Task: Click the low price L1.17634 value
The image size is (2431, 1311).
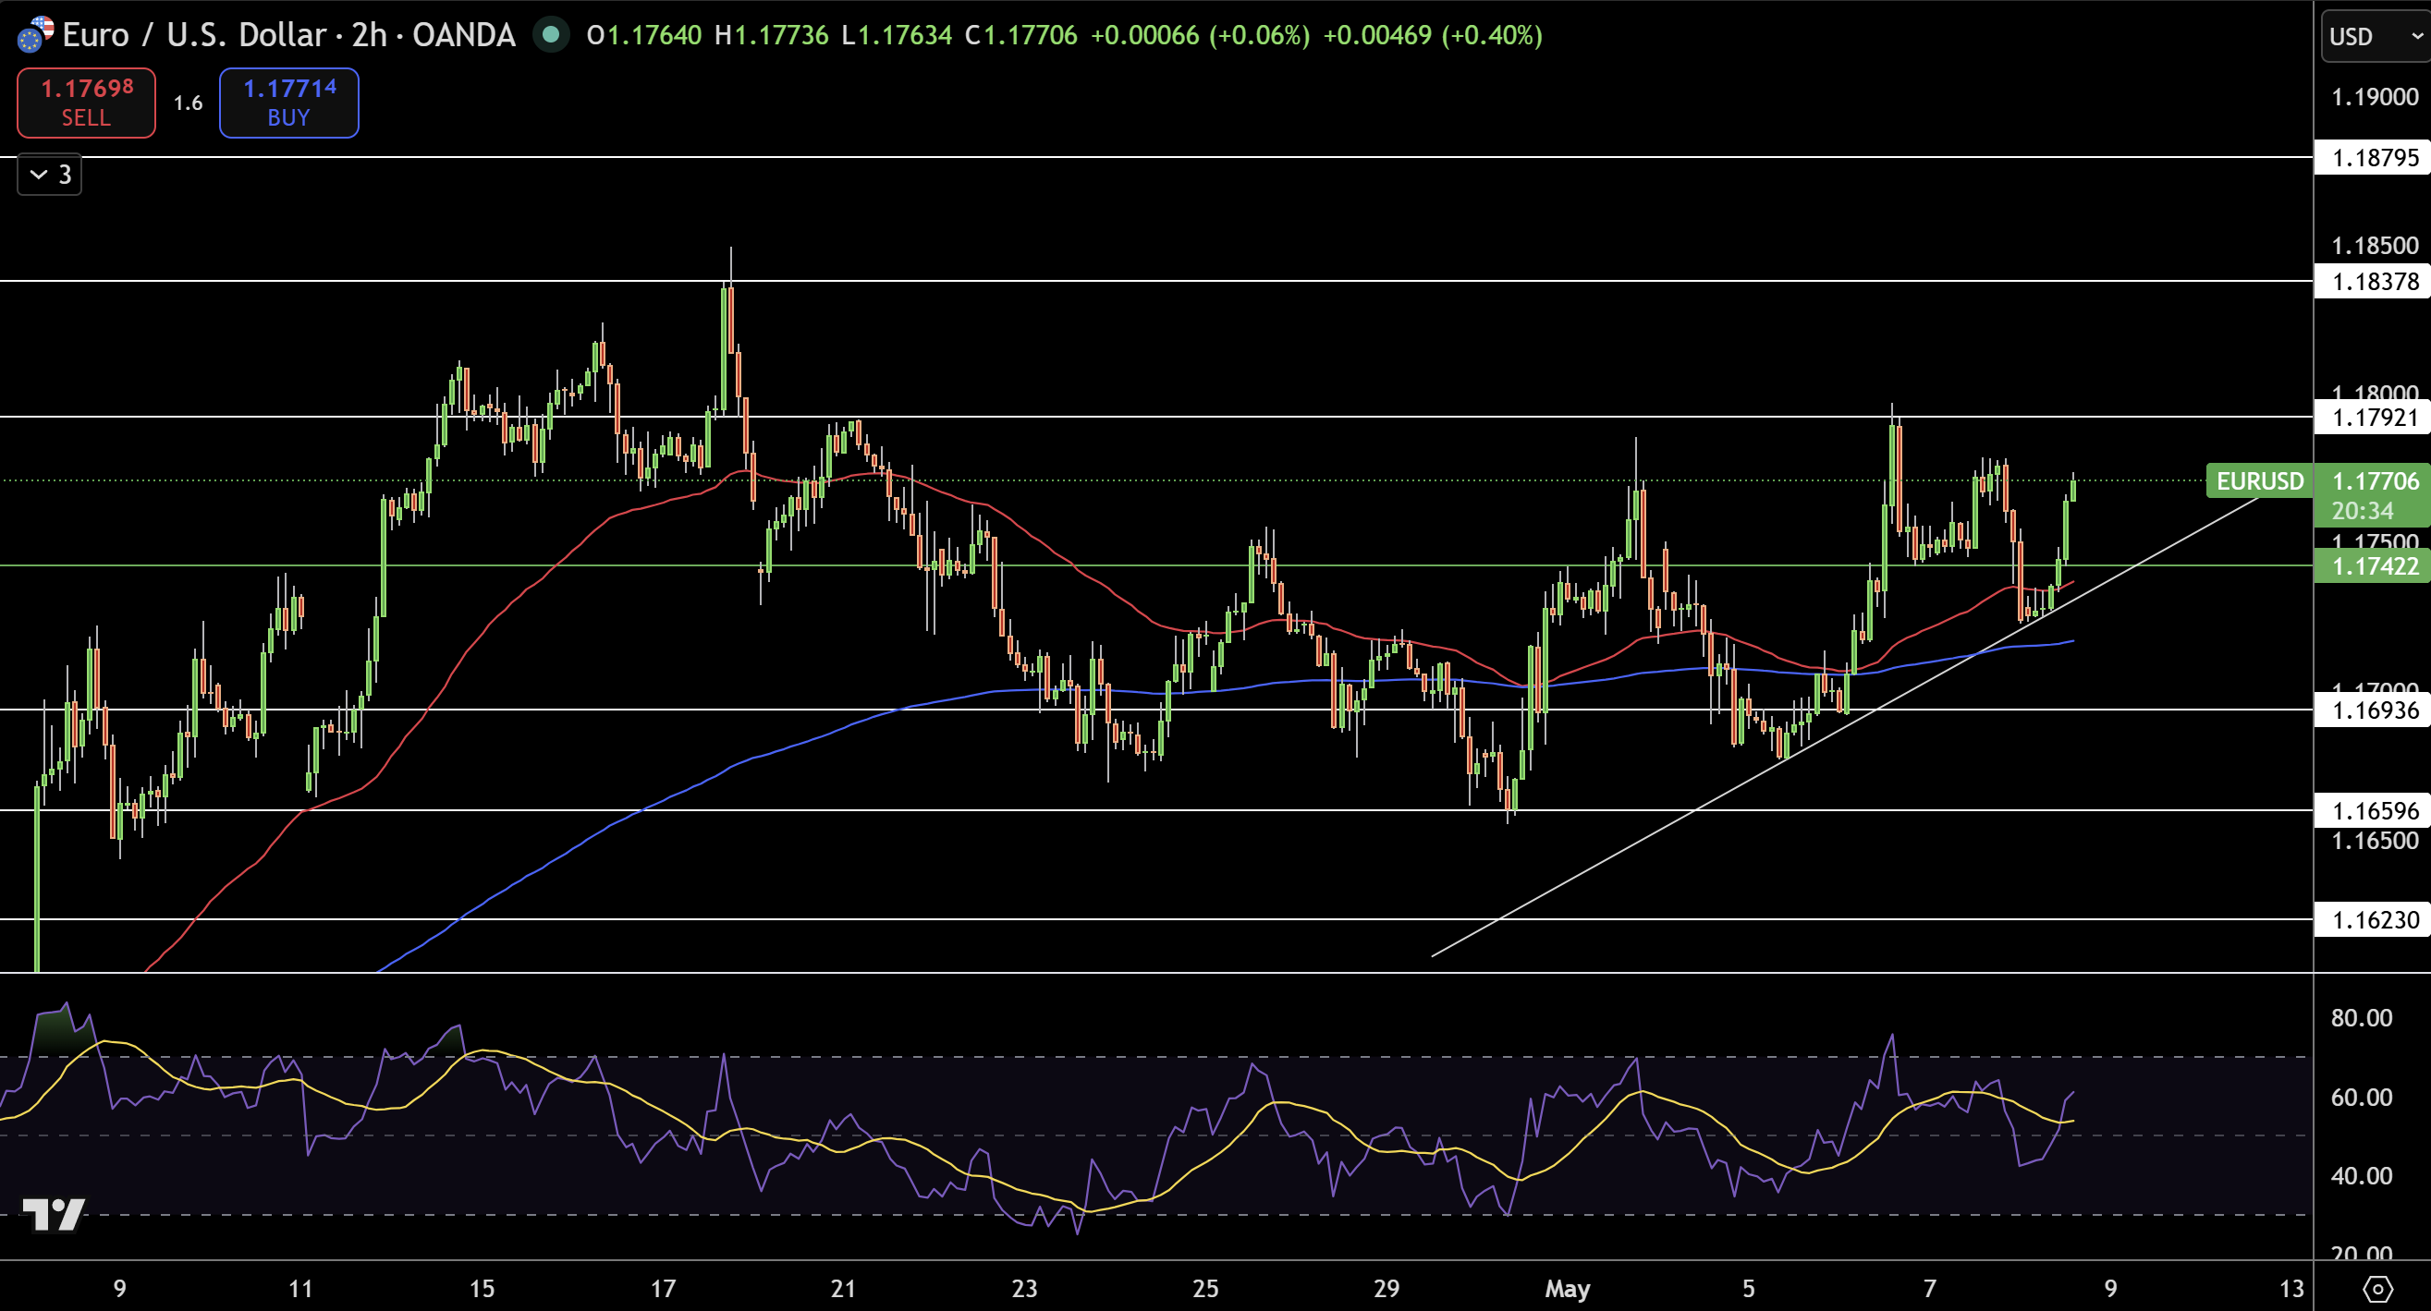Action: point(897,36)
